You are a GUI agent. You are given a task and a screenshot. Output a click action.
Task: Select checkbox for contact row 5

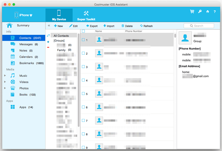pos(83,94)
